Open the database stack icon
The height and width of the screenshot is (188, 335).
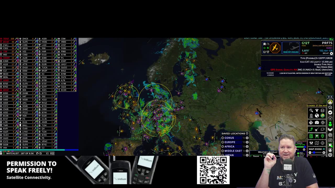pyautogui.click(x=322, y=110)
